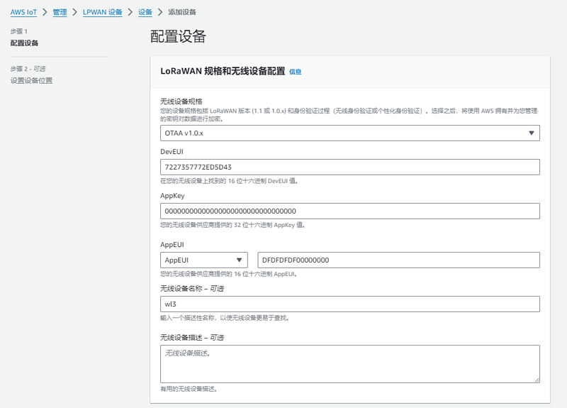
Task: Open the 信息 link beside the section title
Action: pyautogui.click(x=296, y=72)
